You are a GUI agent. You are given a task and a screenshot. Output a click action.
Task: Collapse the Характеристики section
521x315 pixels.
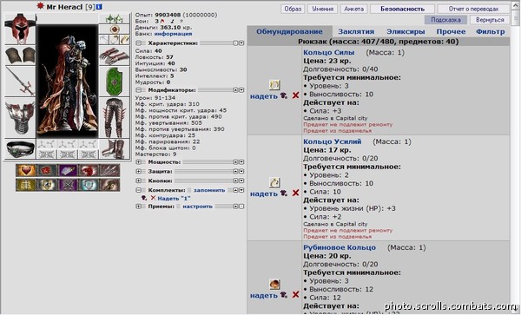[139, 43]
